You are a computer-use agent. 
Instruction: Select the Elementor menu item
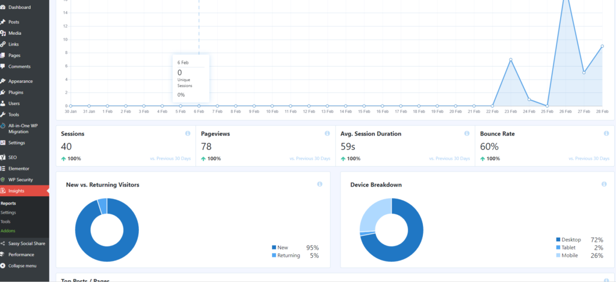click(x=19, y=169)
